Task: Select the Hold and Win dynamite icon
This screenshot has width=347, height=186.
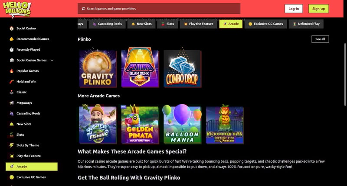Action: click(x=12, y=81)
